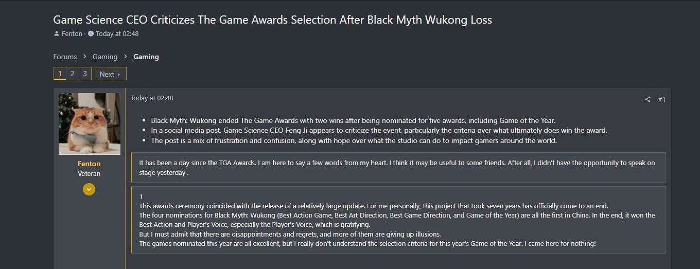Click the chevron arrow after Forums breadcrumb
Screen dimensions: 700x269
coord(85,57)
